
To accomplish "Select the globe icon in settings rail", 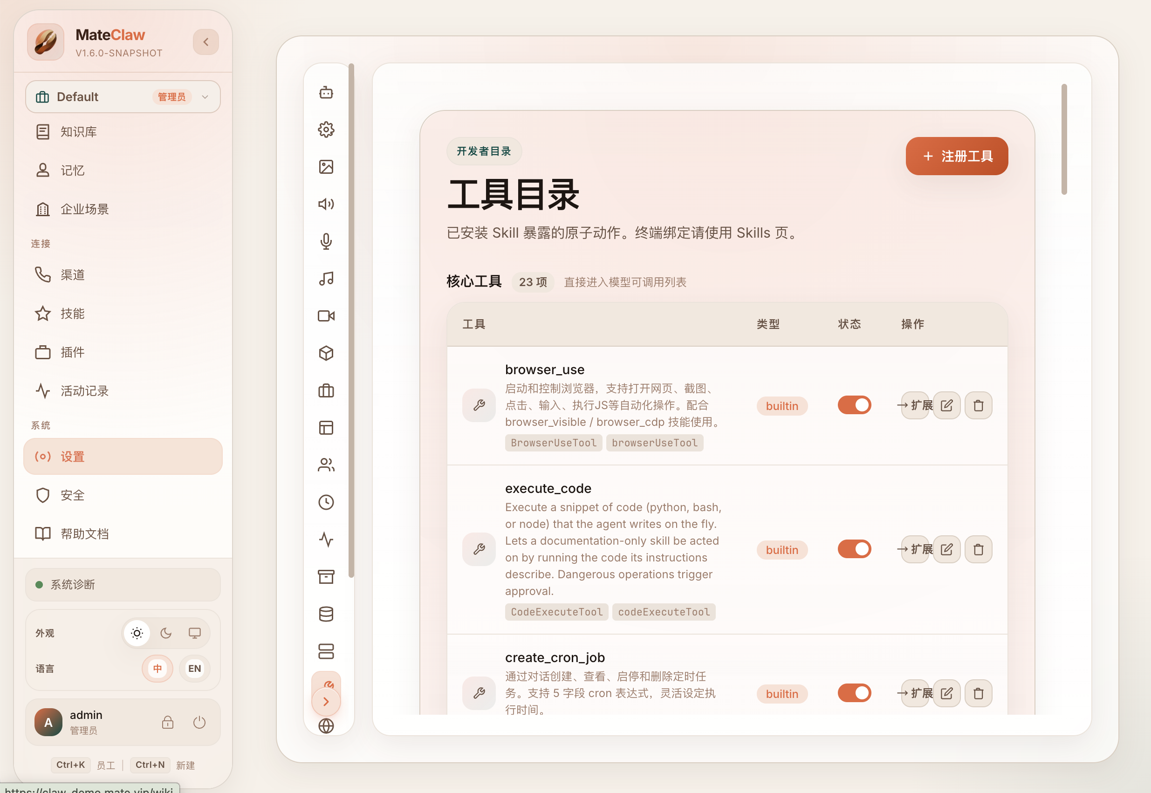I will coord(326,726).
